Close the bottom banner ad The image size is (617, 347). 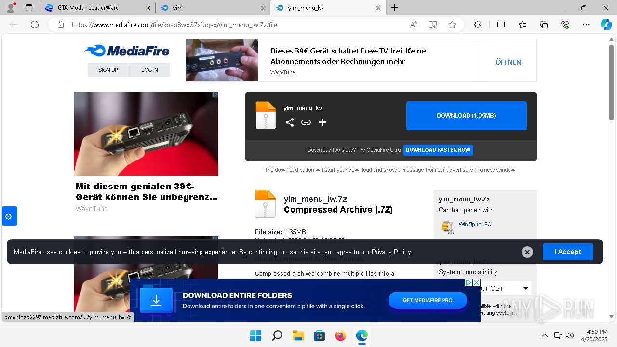[476, 282]
